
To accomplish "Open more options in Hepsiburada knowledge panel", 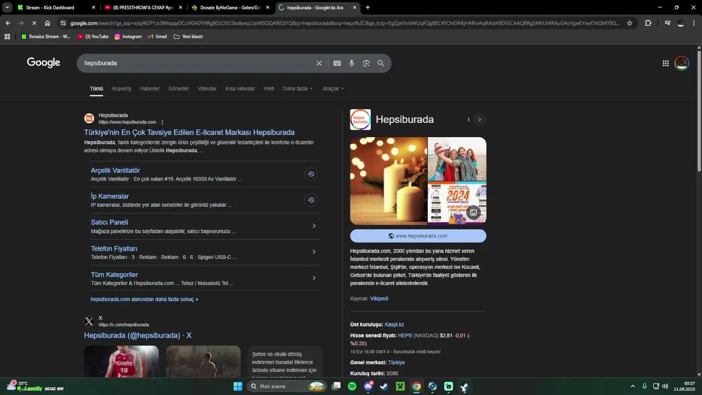I will click(x=468, y=120).
